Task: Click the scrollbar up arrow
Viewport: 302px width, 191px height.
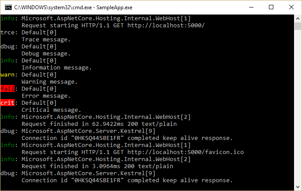Action: [x=298, y=18]
